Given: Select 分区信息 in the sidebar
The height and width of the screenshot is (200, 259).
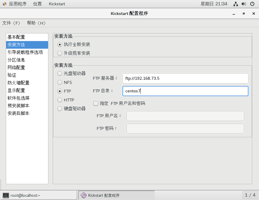Looking at the screenshot, I should (x=27, y=60).
